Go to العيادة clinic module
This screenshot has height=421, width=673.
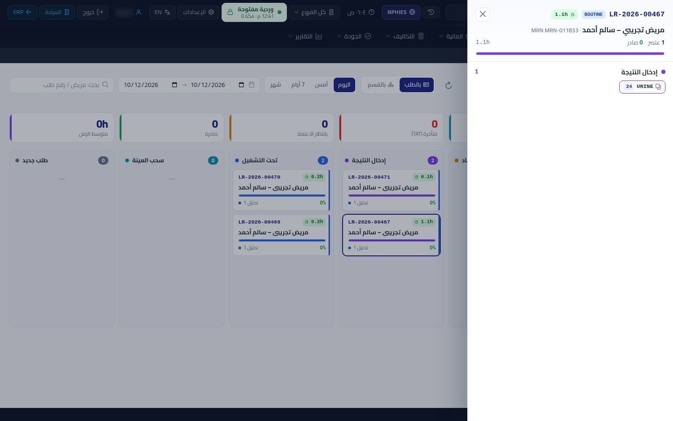[57, 12]
